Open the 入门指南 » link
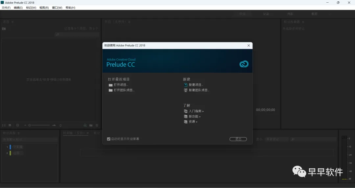The width and height of the screenshot is (355, 188). click(196, 111)
